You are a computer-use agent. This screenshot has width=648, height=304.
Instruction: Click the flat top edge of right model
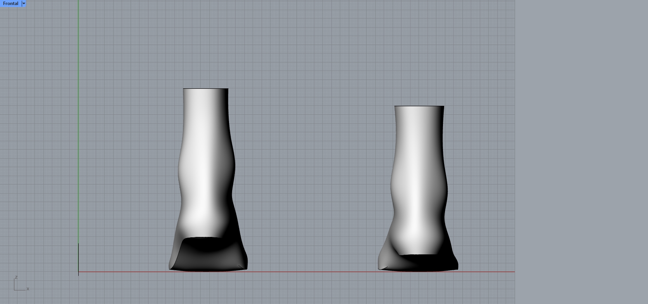pos(419,106)
